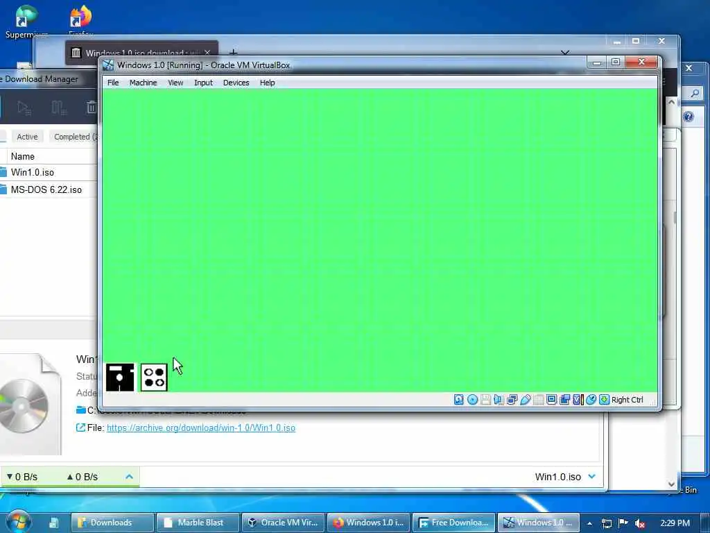Switch to the Marble Blast taskbar item
The height and width of the screenshot is (533, 710).
coord(198,523)
